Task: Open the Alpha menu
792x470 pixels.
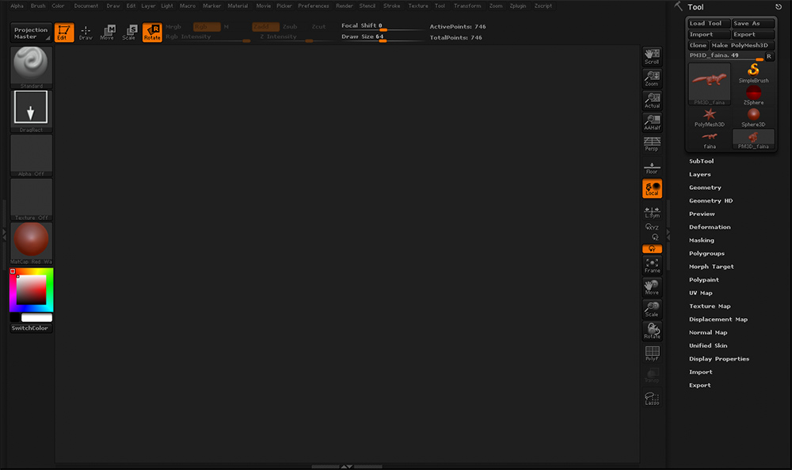Action: [17, 6]
